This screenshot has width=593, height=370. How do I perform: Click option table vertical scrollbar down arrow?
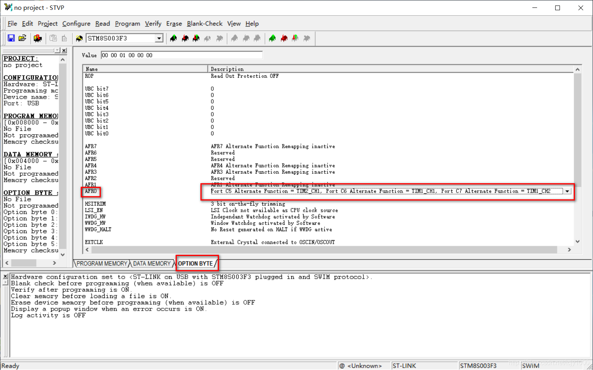(x=578, y=242)
